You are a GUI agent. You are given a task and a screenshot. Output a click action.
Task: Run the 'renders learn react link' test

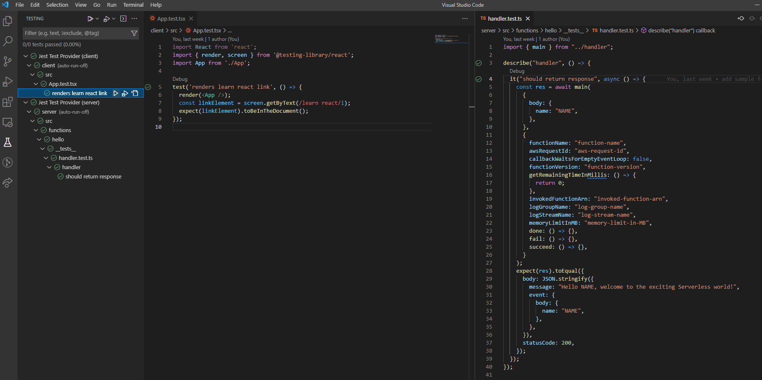pos(116,93)
